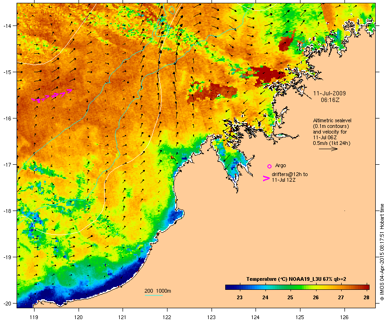This screenshot has width=388, height=321.
Task: Click the latitude label -14
Action: pyautogui.click(x=7, y=25)
